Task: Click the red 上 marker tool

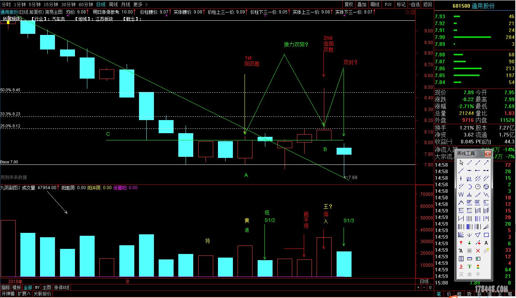Action: pyautogui.click(x=461, y=267)
